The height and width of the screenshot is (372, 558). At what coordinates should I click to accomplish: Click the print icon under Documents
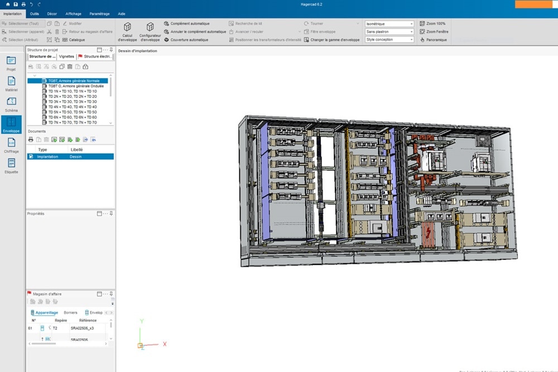pyautogui.click(x=30, y=139)
